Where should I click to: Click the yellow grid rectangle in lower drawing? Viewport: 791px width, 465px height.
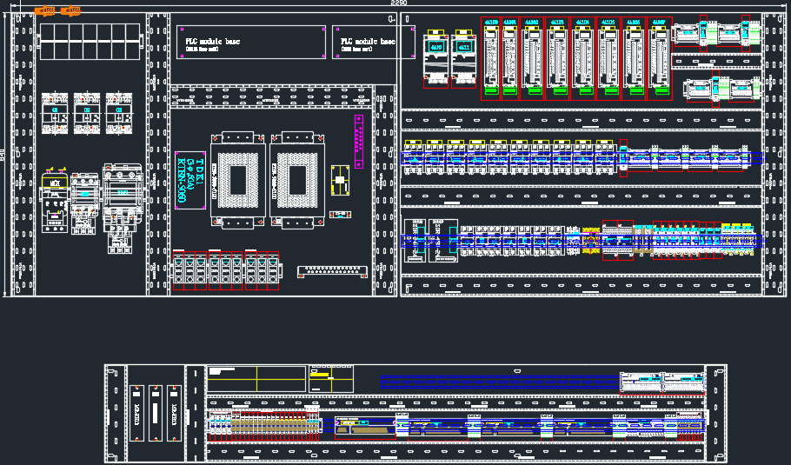coord(331,379)
